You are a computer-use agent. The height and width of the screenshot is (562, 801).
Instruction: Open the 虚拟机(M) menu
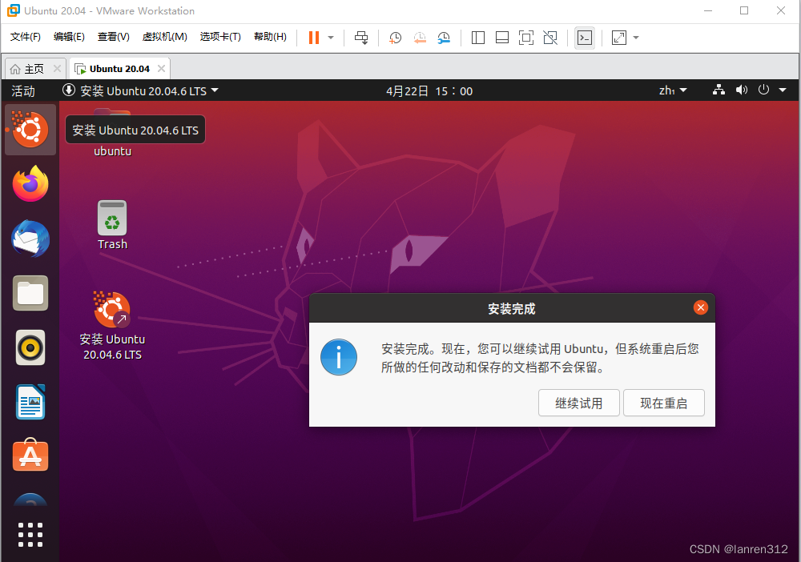pyautogui.click(x=164, y=37)
